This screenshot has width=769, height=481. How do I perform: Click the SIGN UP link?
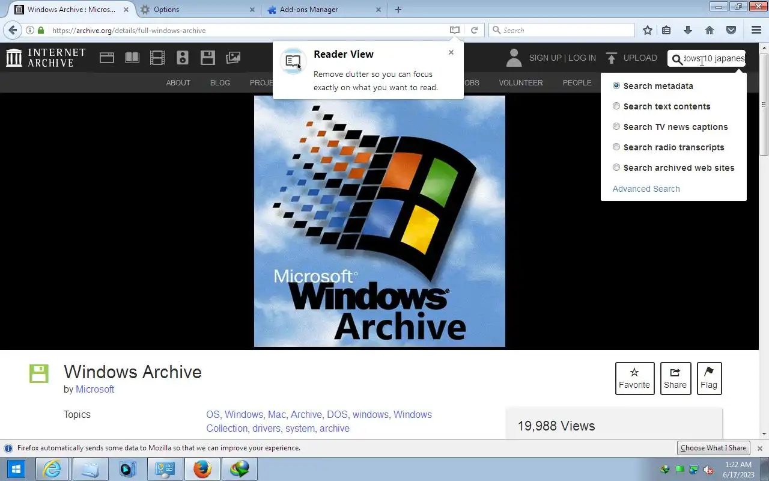(545, 58)
